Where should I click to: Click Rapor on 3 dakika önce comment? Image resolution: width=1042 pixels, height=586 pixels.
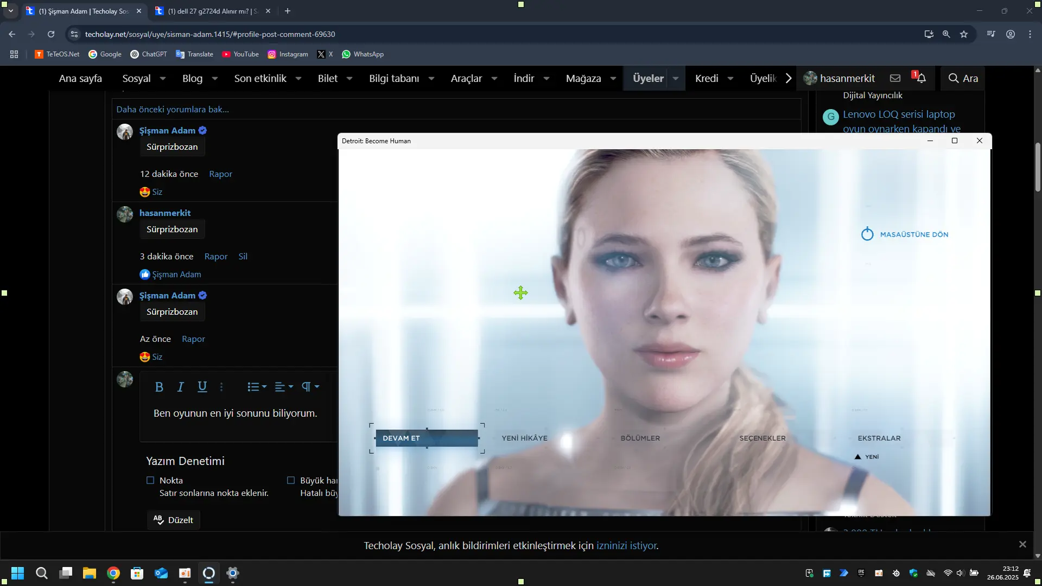[x=216, y=257]
